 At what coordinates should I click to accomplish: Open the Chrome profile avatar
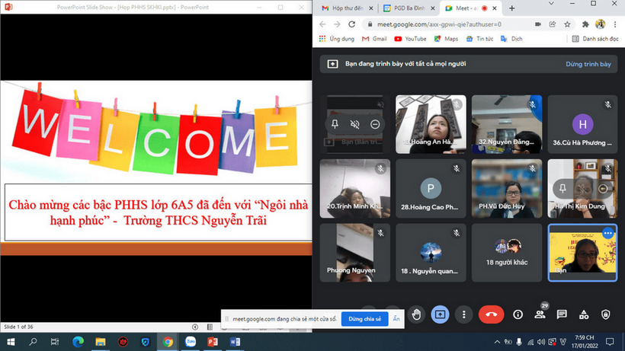click(601, 24)
